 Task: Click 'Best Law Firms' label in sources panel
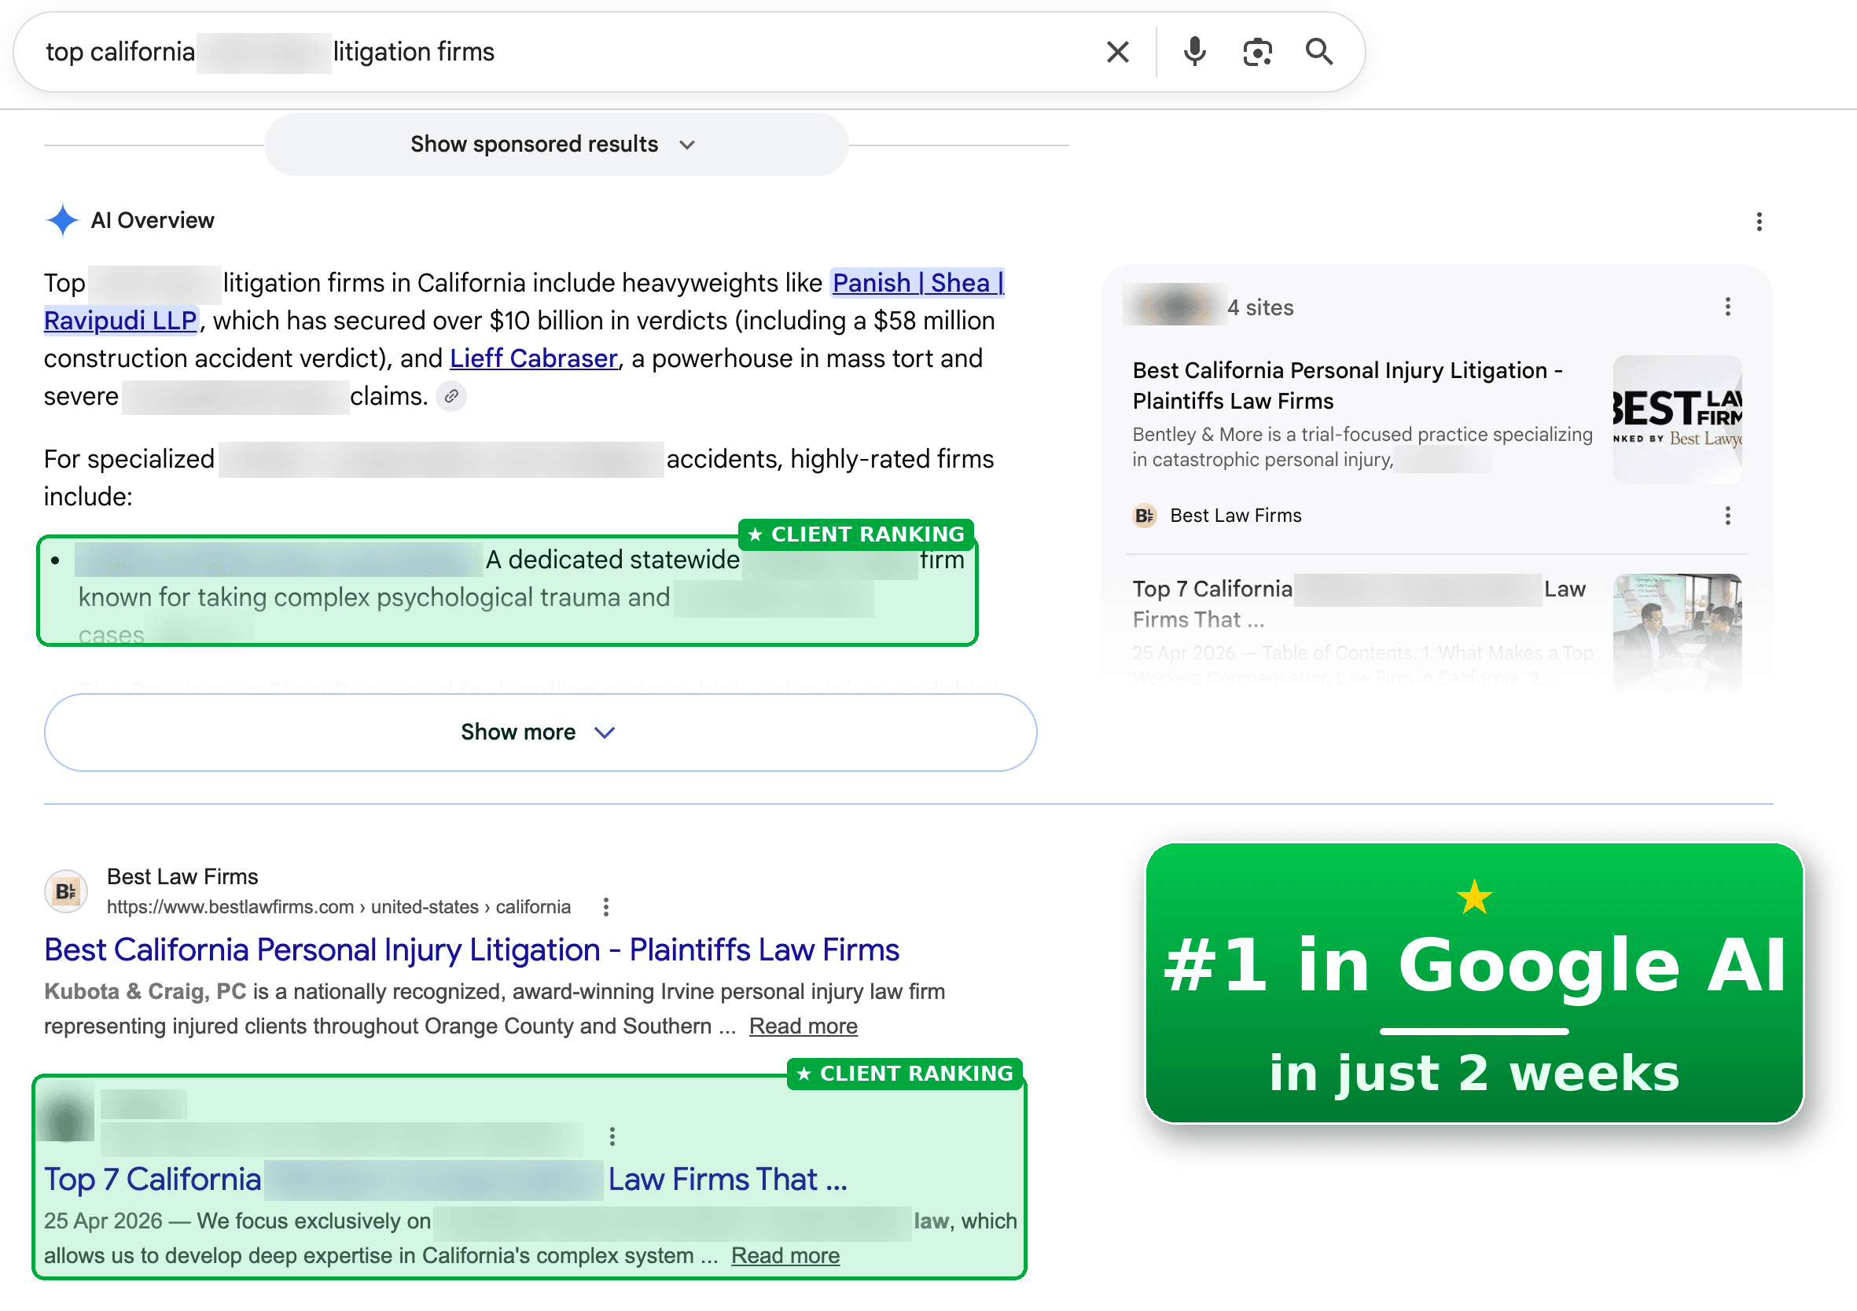point(1235,516)
